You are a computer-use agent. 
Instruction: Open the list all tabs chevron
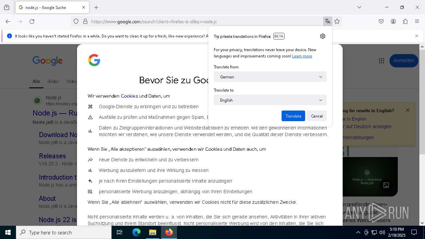pyautogui.click(x=359, y=7)
